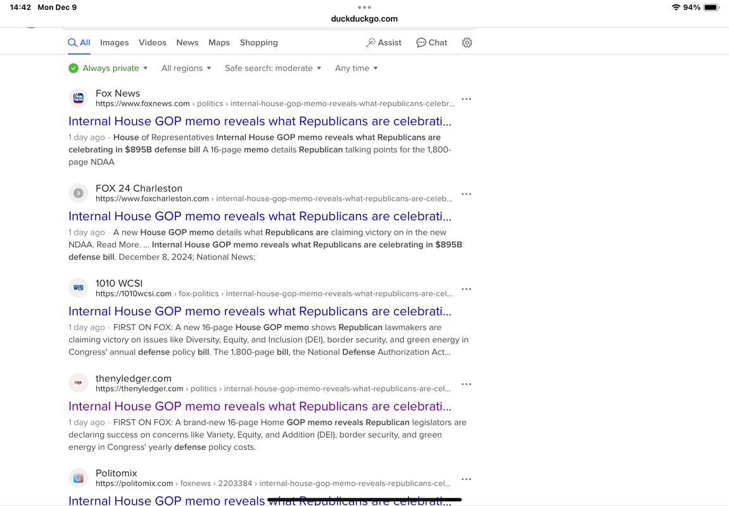Open the FOX 24 Charleston headline link
This screenshot has width=729, height=506.
point(260,216)
